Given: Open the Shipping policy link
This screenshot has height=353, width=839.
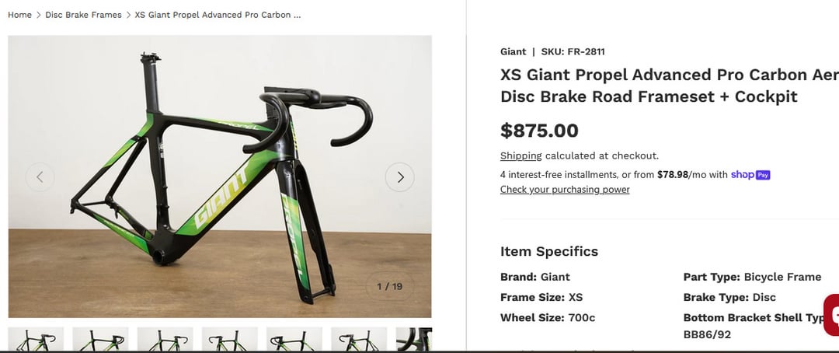Looking at the screenshot, I should pos(520,156).
